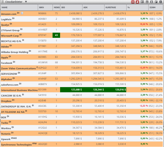Sort by the NEWS column header
The width and height of the screenshot is (164, 147).
(x=56, y=8)
